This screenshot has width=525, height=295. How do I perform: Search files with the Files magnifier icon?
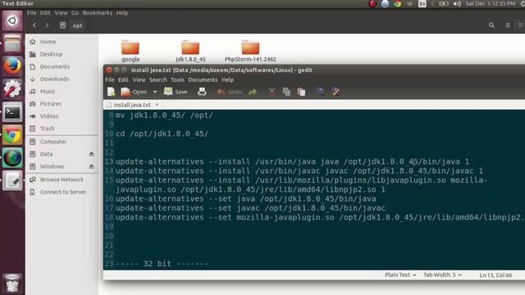(491, 25)
